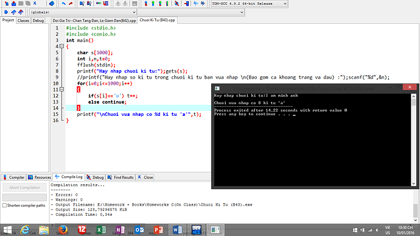Collapse the code fold at line 4

point(61,46)
